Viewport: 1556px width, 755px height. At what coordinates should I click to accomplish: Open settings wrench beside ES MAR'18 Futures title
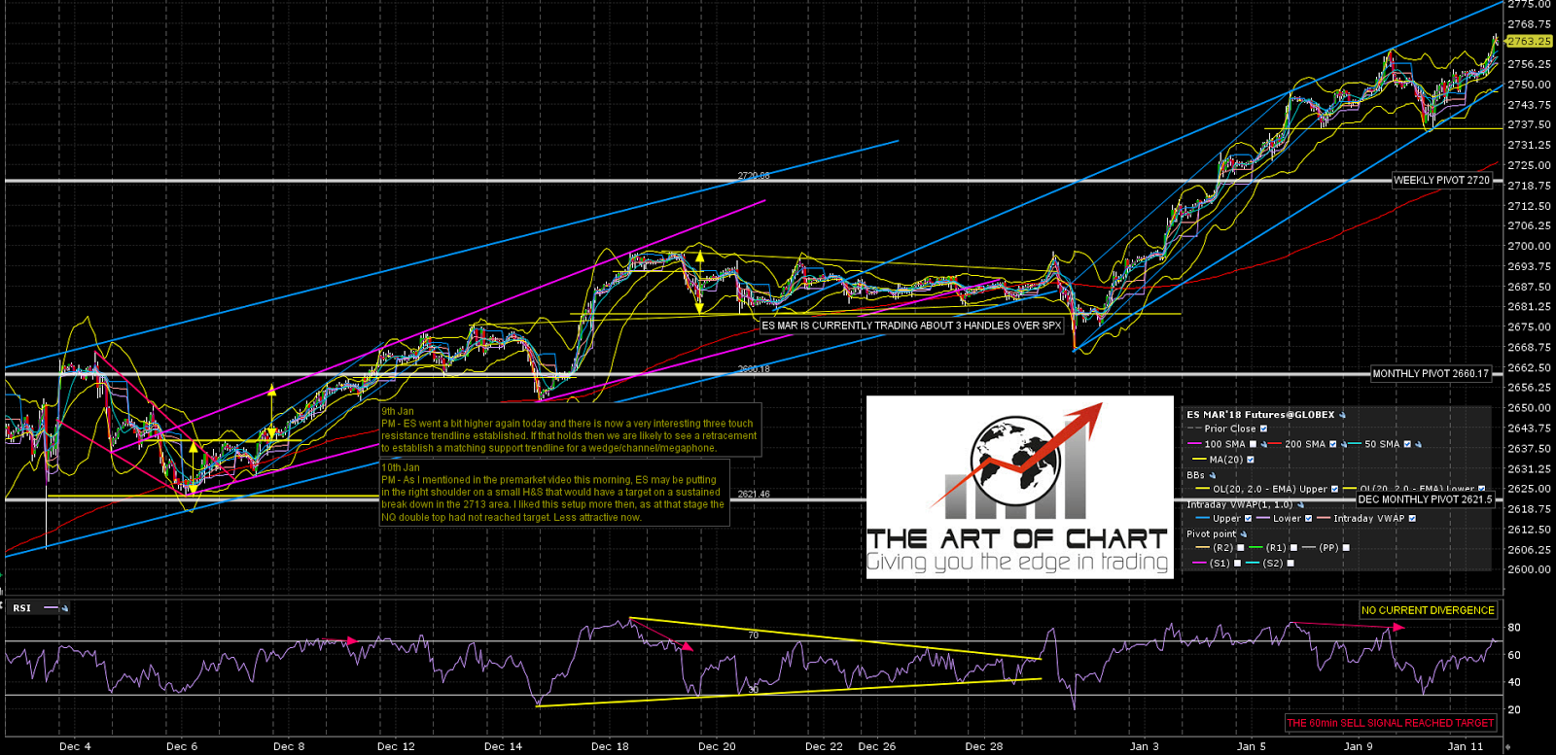(x=1342, y=415)
